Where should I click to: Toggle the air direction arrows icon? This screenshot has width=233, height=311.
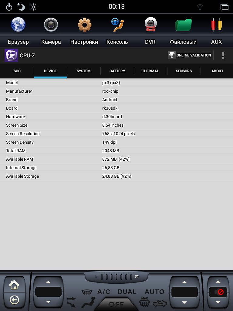(x=72, y=302)
